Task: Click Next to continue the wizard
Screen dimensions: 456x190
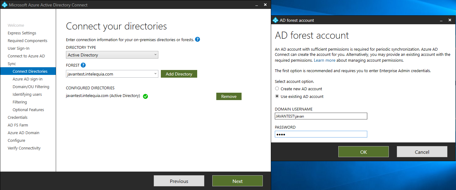Action: pos(237,181)
